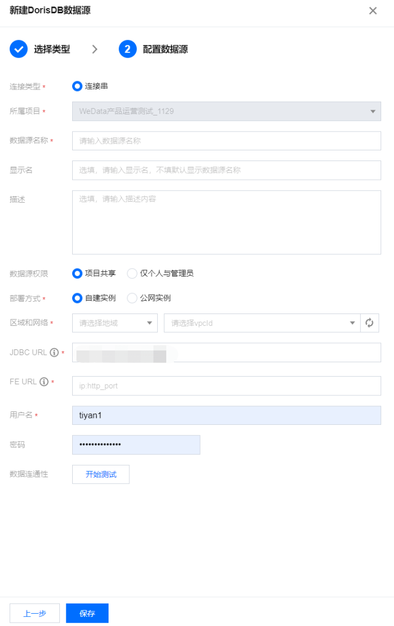Click into the 描述 description textarea
This screenshot has width=394, height=626.
click(x=226, y=222)
